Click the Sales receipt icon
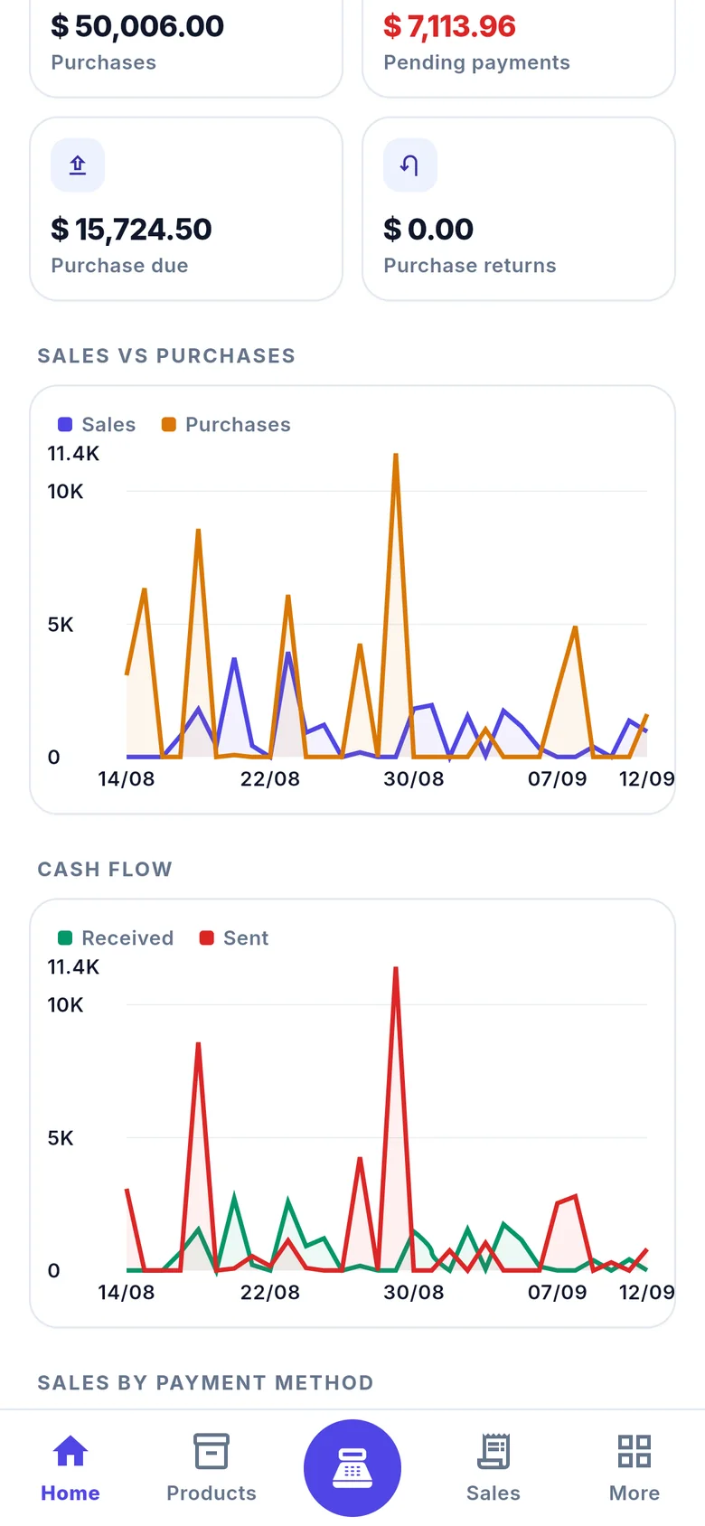 coord(493,1451)
